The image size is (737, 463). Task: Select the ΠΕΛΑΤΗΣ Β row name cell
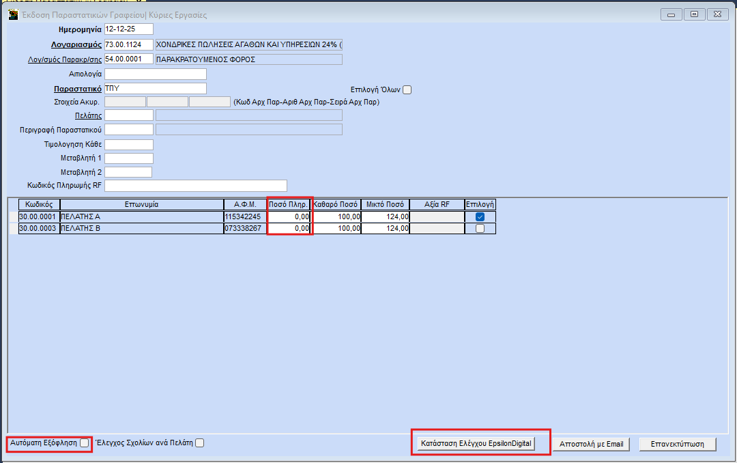pyautogui.click(x=141, y=229)
